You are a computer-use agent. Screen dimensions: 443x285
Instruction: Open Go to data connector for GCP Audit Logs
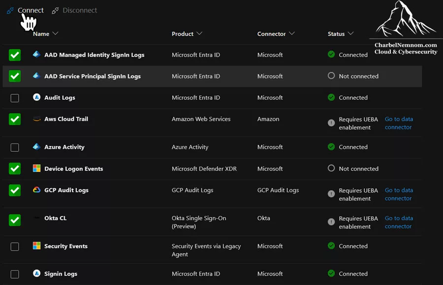tap(399, 194)
